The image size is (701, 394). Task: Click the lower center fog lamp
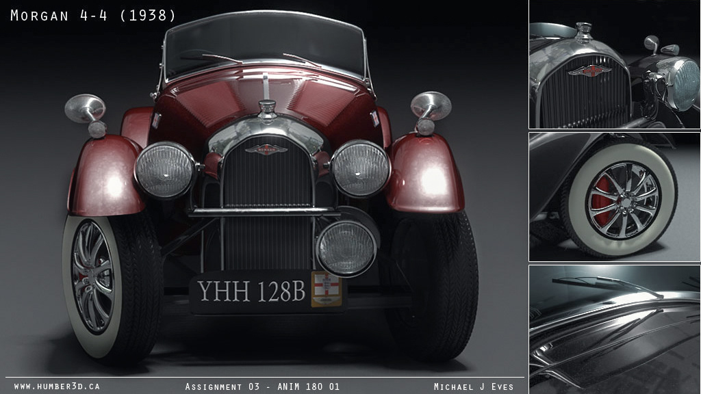point(346,248)
